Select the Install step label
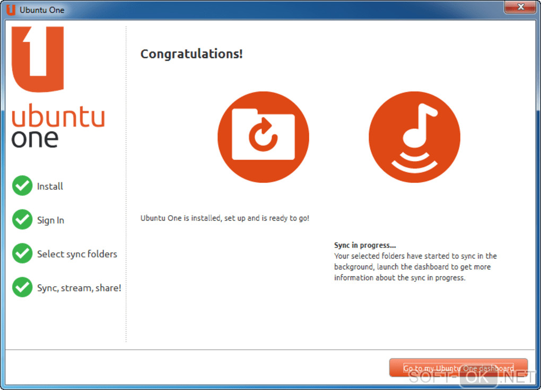This screenshot has width=541, height=390. (50, 186)
